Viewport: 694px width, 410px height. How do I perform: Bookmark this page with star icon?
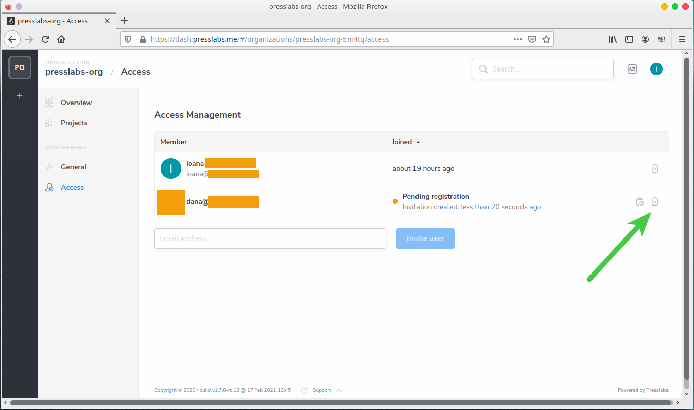click(x=546, y=39)
